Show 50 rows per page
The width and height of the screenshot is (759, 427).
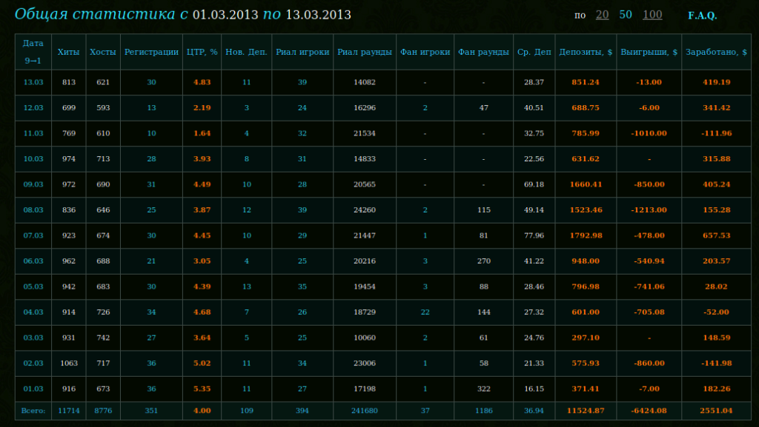(x=626, y=15)
